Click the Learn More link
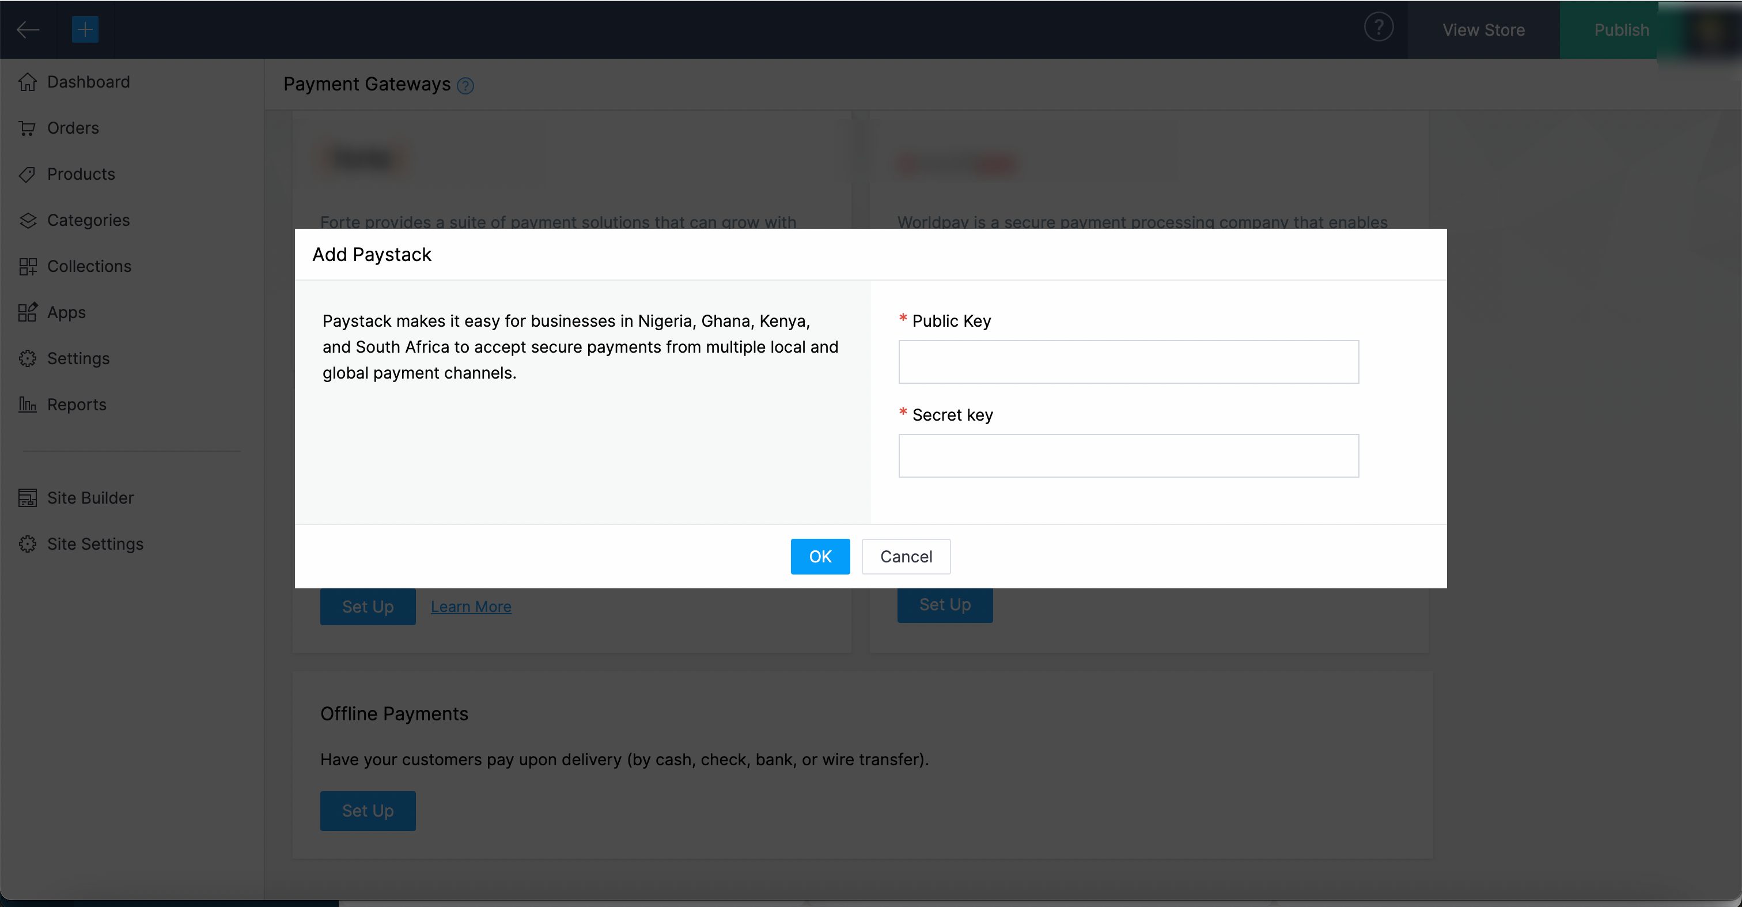 point(469,605)
